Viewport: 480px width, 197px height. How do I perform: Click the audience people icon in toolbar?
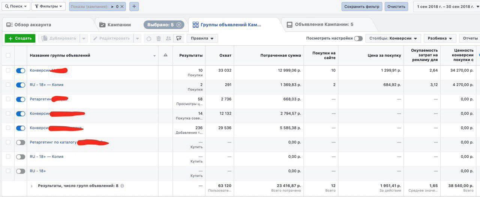tap(168, 39)
